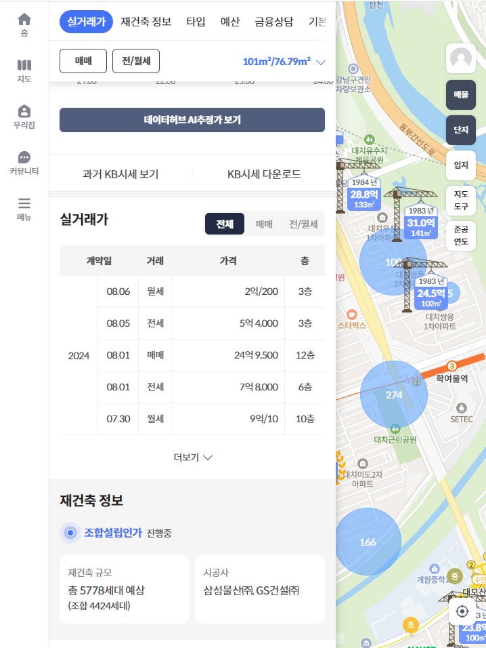Open the 101㎡/76.79㎡ area dropdown
The image size is (486, 648).
(x=284, y=62)
